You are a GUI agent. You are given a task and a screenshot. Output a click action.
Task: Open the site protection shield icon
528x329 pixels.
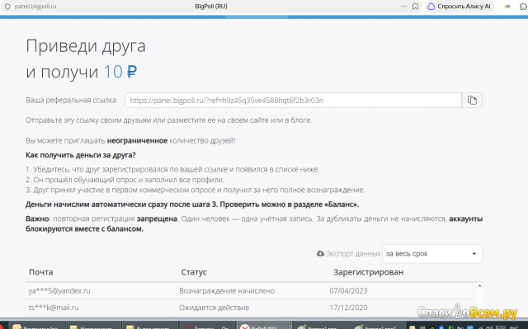pyautogui.click(x=7, y=7)
